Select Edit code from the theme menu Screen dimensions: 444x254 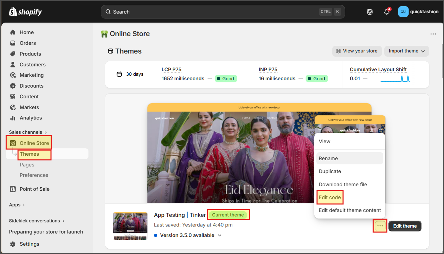[330, 197]
